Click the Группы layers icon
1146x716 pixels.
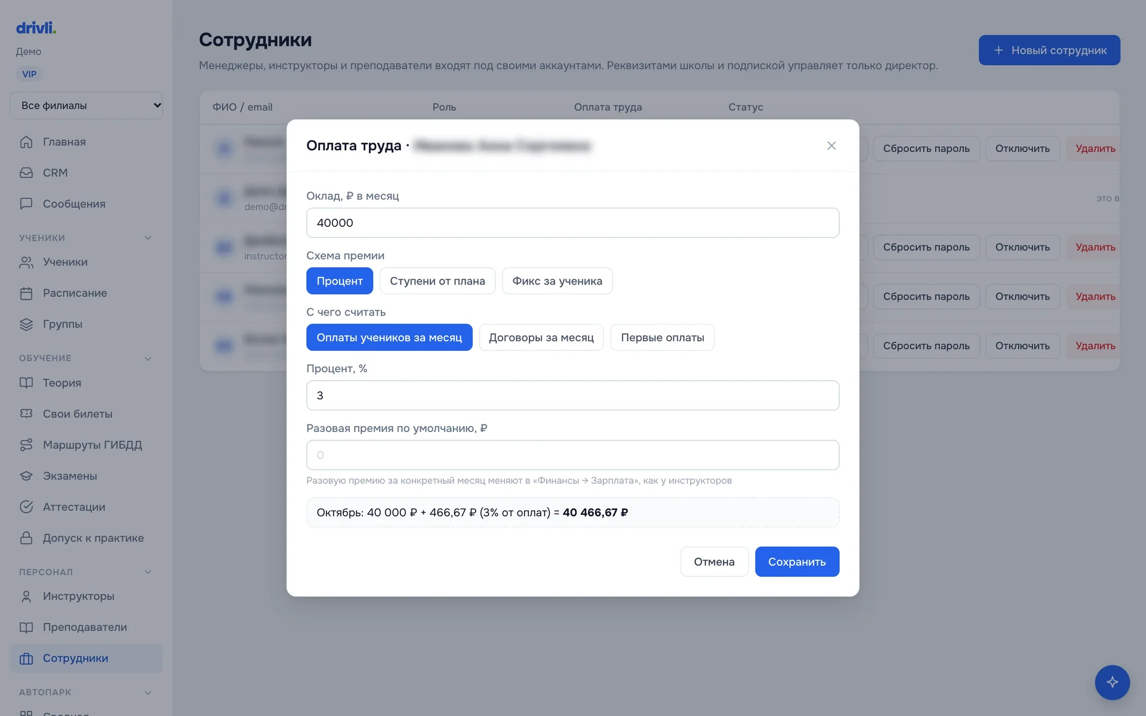(x=26, y=325)
